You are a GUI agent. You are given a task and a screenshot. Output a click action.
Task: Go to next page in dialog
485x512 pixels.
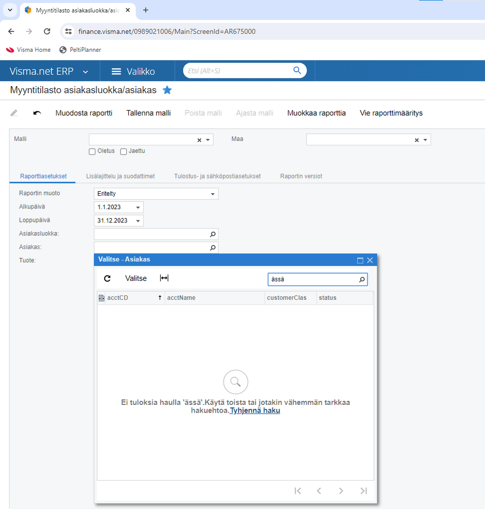(341, 491)
